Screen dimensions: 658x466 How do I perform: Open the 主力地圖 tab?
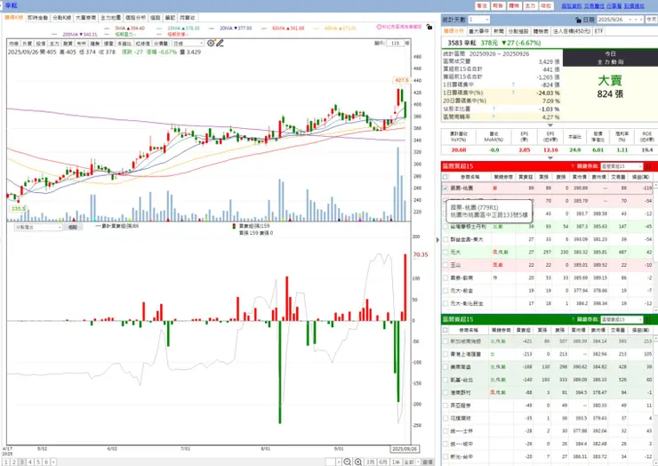tap(111, 18)
